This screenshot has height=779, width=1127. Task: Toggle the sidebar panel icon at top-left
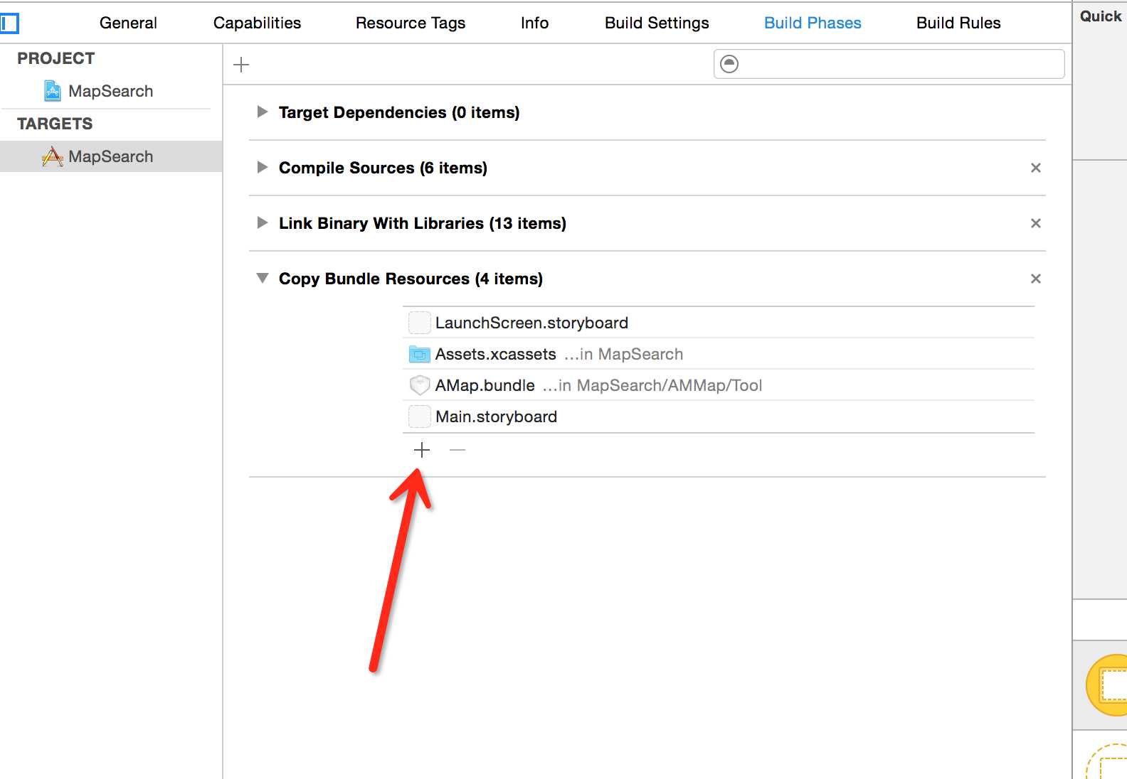click(x=9, y=23)
